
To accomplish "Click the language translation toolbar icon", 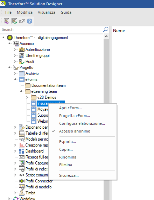I will pos(22,21).
